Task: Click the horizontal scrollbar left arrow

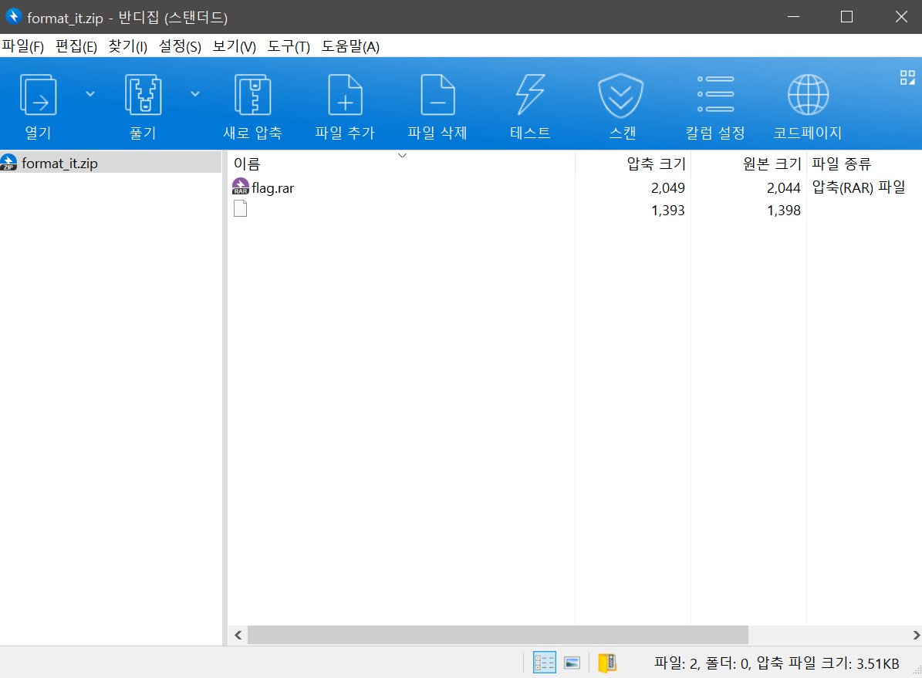Action: (238, 635)
